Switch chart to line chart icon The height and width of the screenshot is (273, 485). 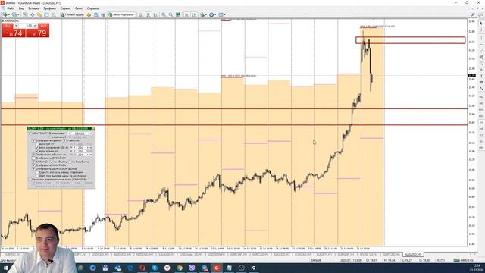[x=155, y=14]
